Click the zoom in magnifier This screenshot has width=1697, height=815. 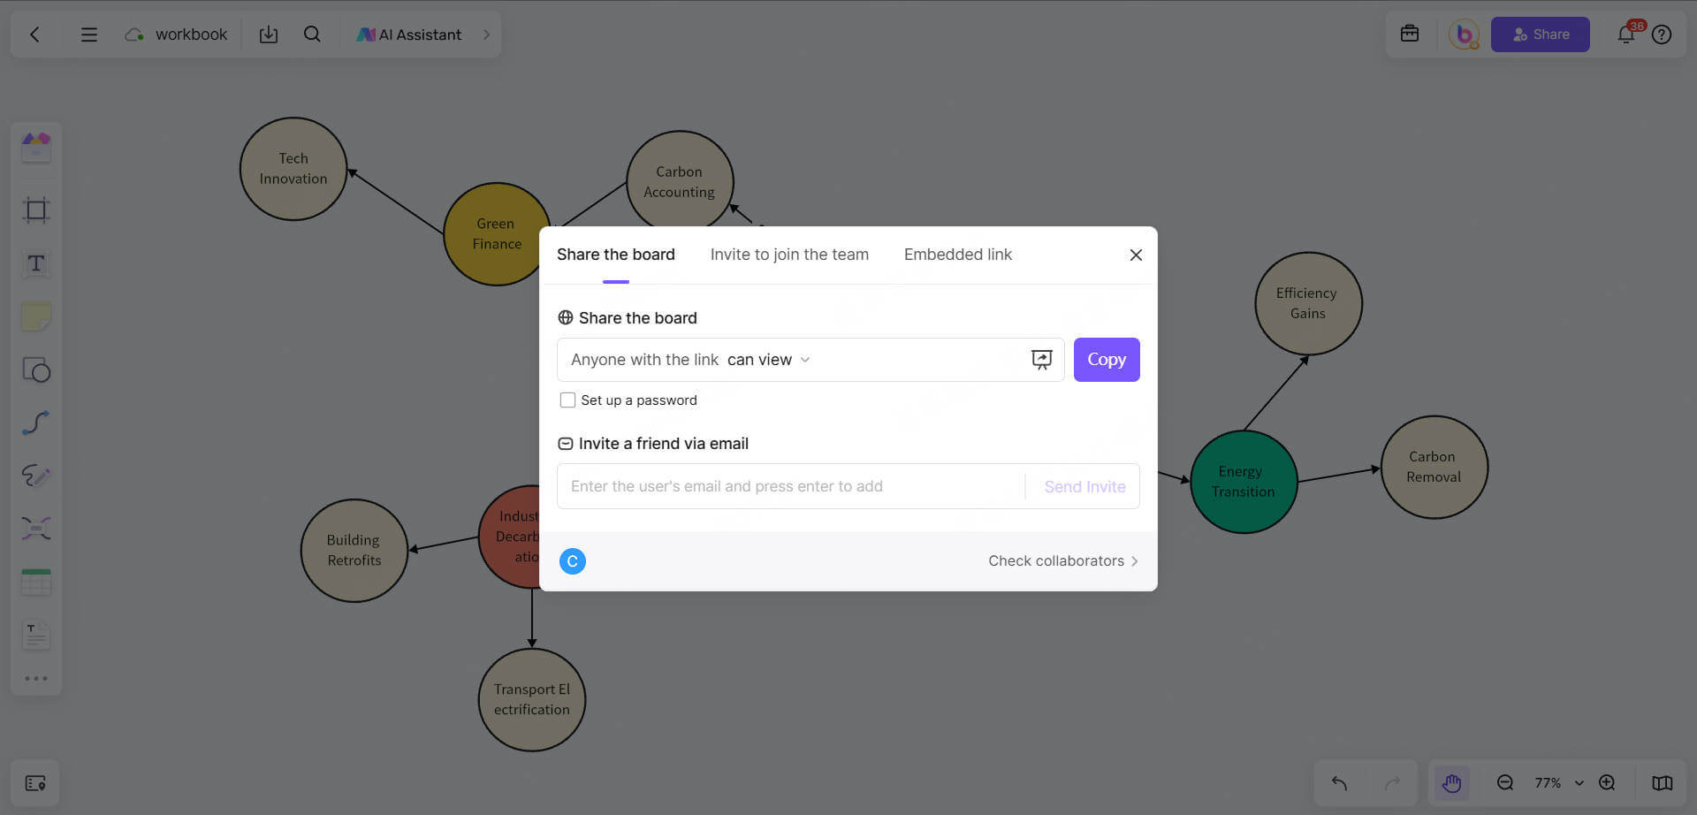(1608, 783)
